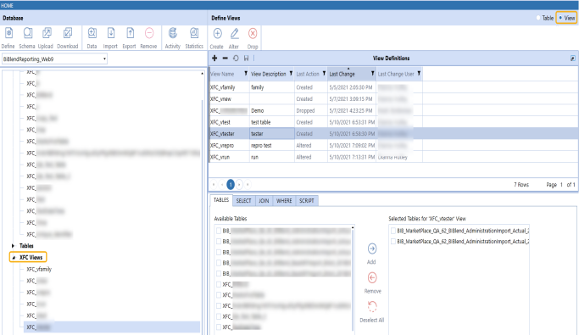The width and height of the screenshot is (579, 335).
Task: Sort by Last Action column header
Action: [x=308, y=74]
